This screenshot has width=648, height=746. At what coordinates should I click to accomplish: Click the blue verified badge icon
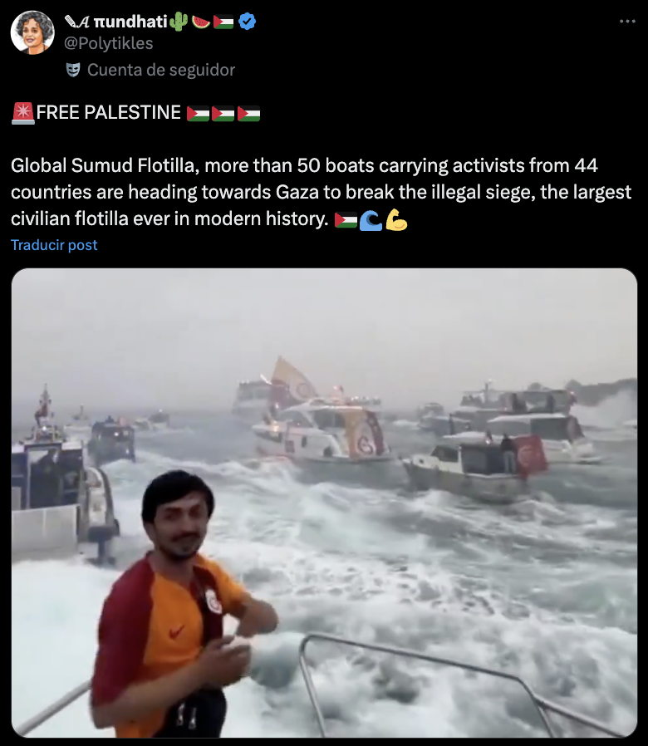[247, 22]
